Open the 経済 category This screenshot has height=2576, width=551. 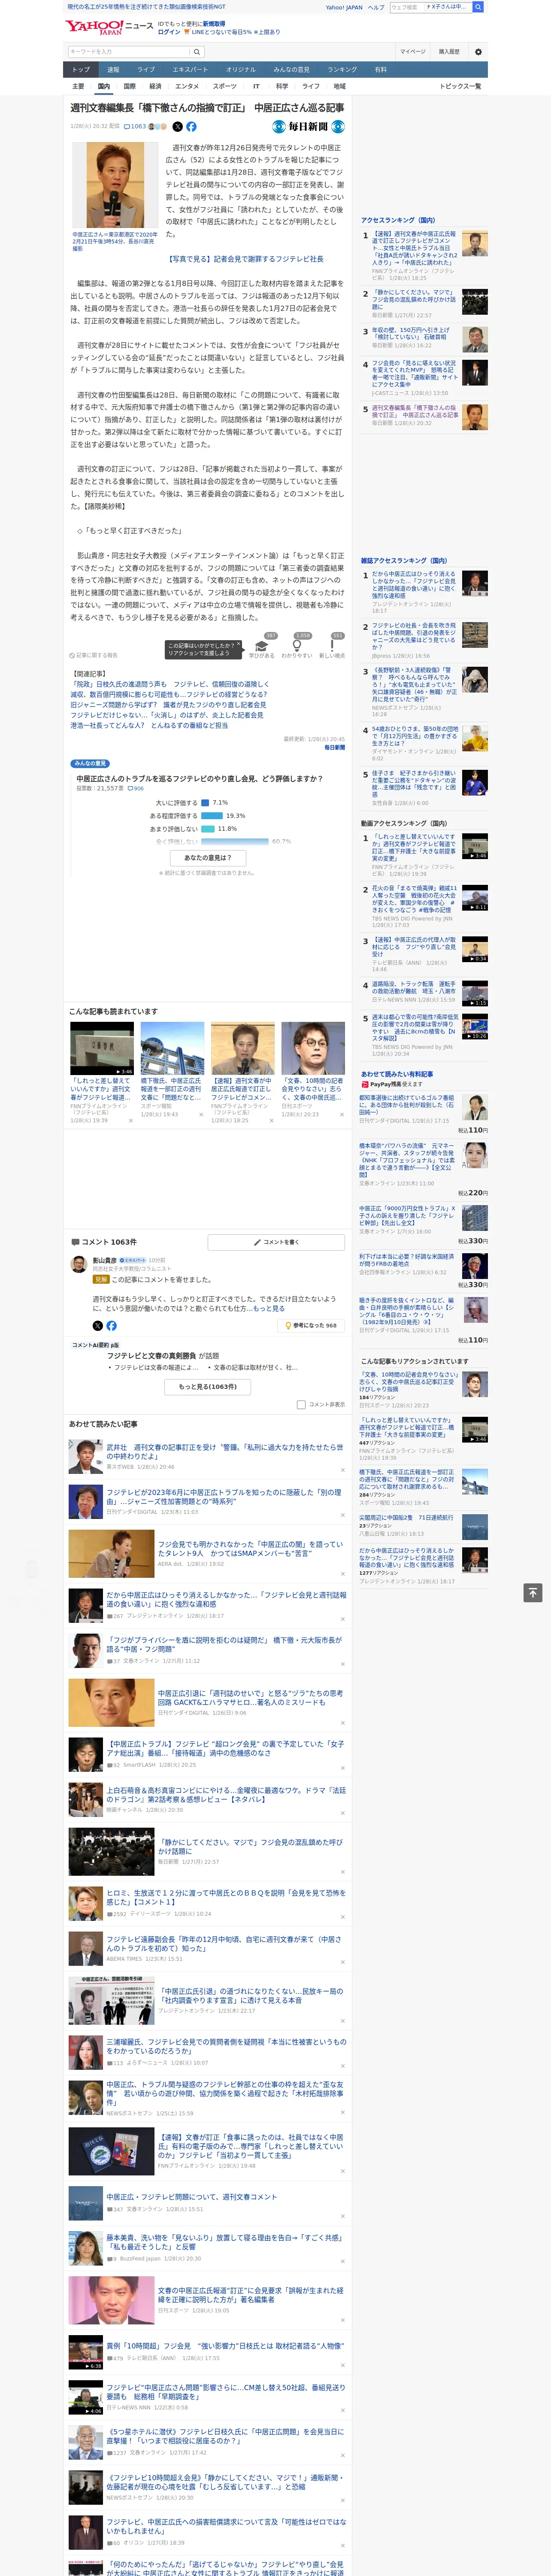155,86
